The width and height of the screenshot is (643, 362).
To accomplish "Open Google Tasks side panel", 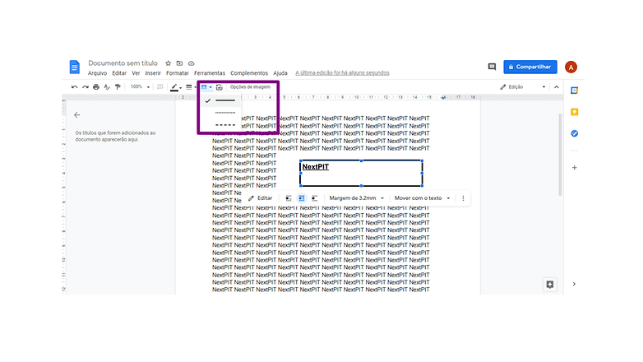I will click(575, 133).
